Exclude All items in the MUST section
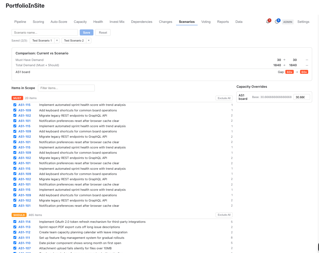This screenshot has height=253, width=319. point(224,98)
